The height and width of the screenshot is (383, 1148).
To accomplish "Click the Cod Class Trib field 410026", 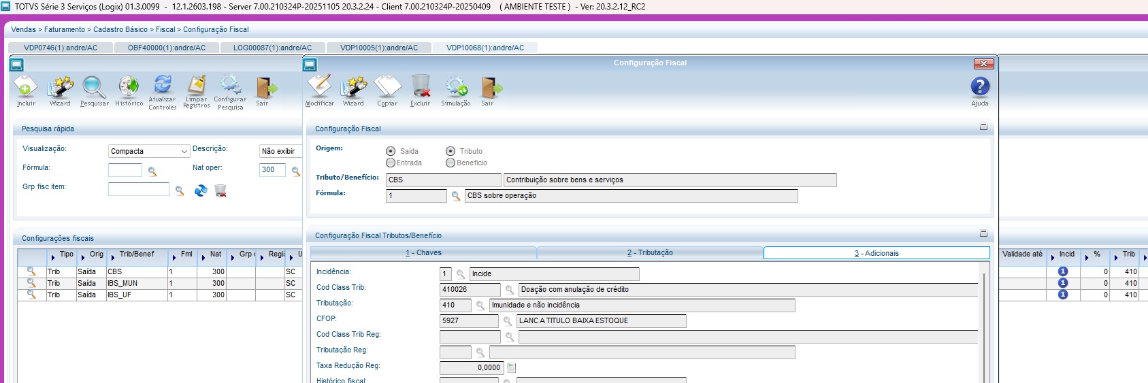I will coord(470,290).
